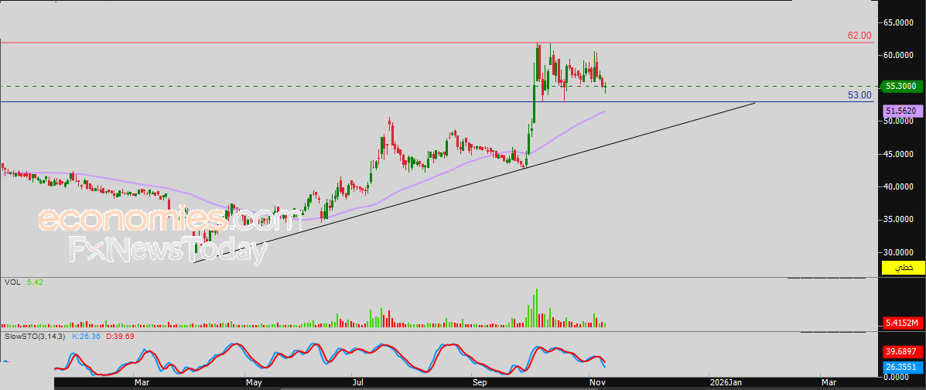Screen dimensions: 926x390
Task: Click the economies.com watermark
Action: pyautogui.click(x=169, y=219)
